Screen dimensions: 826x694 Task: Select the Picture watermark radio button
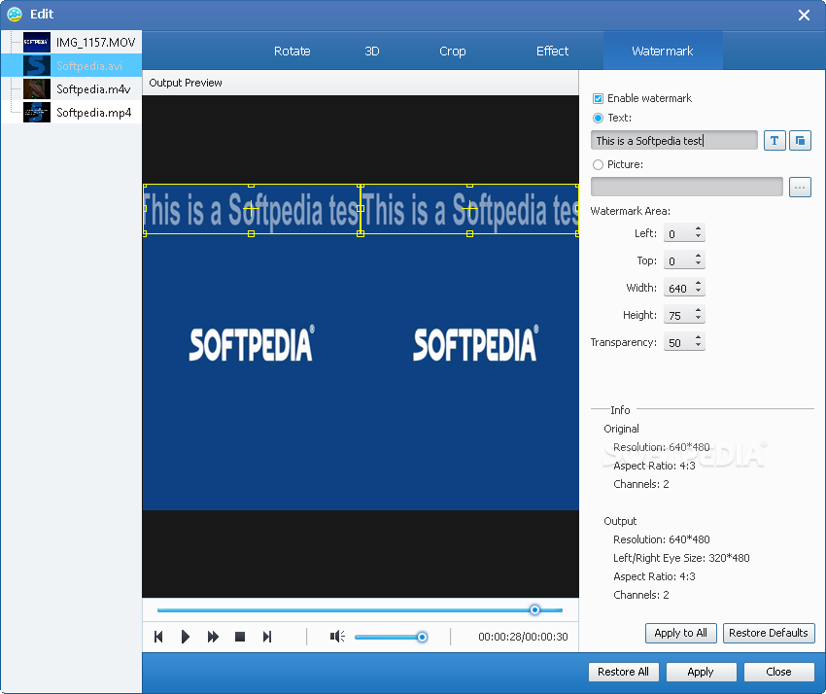tap(598, 164)
